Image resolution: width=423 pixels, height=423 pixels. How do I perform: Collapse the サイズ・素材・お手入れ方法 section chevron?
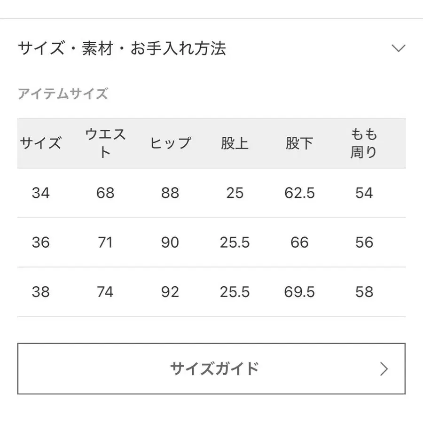(399, 47)
